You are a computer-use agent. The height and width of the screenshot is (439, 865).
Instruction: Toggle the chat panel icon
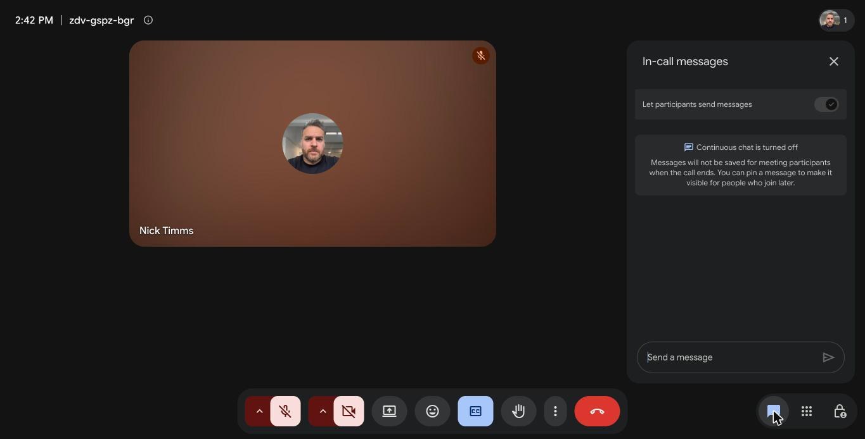774,411
